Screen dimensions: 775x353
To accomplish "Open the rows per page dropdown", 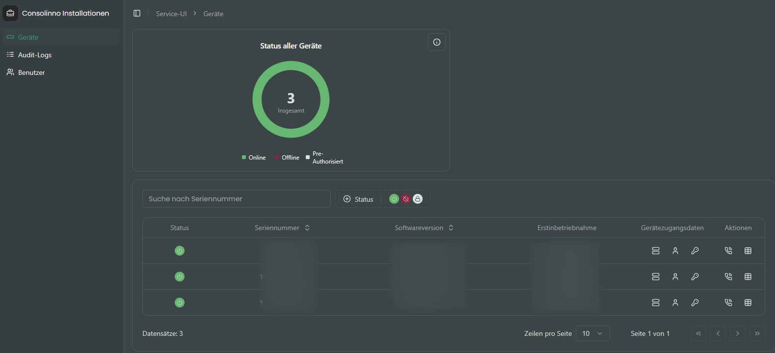I will [592, 333].
